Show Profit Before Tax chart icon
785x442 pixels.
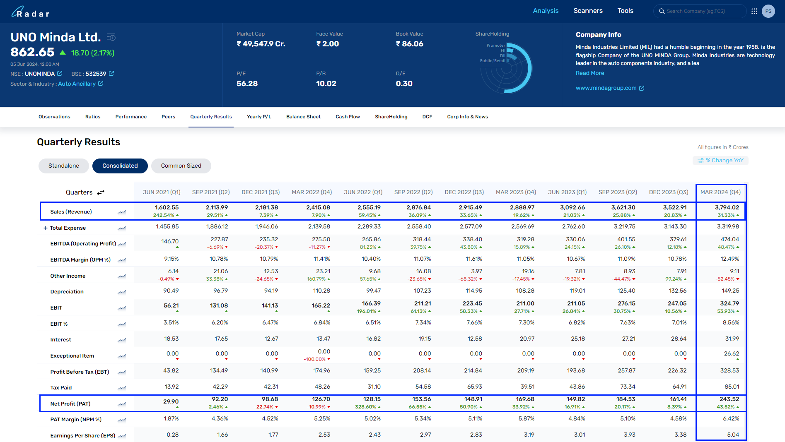[x=122, y=372]
